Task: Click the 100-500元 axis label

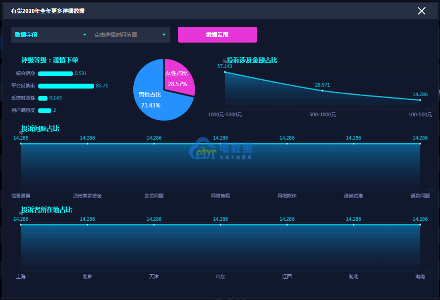Action: click(x=420, y=115)
